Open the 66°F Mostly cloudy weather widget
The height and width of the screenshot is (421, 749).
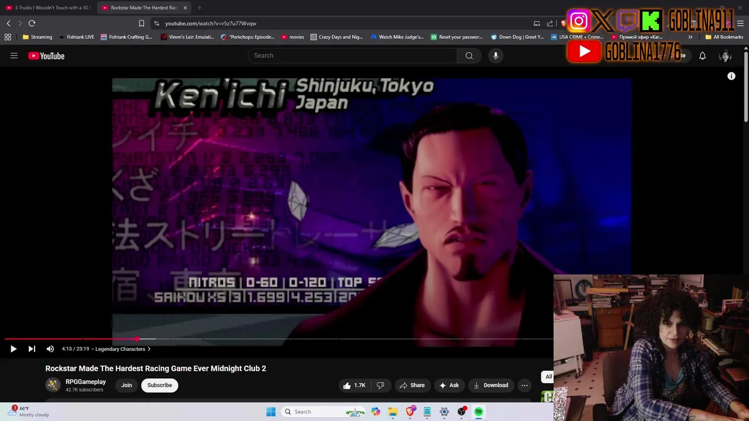pos(28,412)
